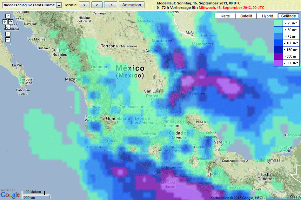Go to previous Termin with < button

tap(84, 5)
